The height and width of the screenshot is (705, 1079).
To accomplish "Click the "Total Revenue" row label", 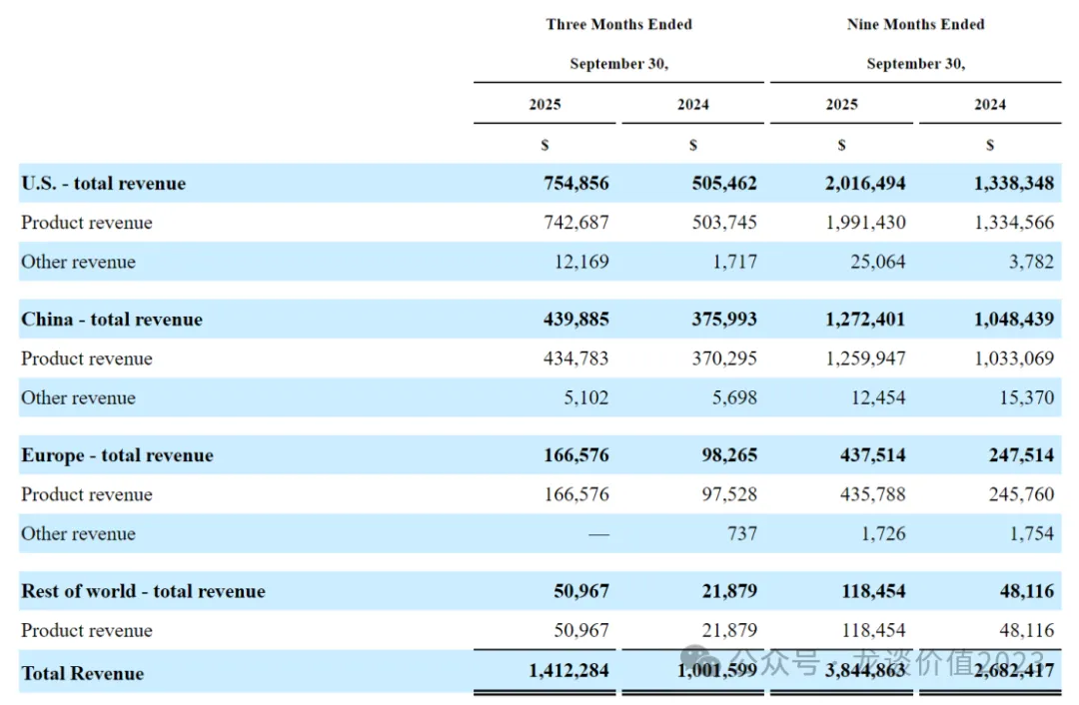I will [x=83, y=673].
